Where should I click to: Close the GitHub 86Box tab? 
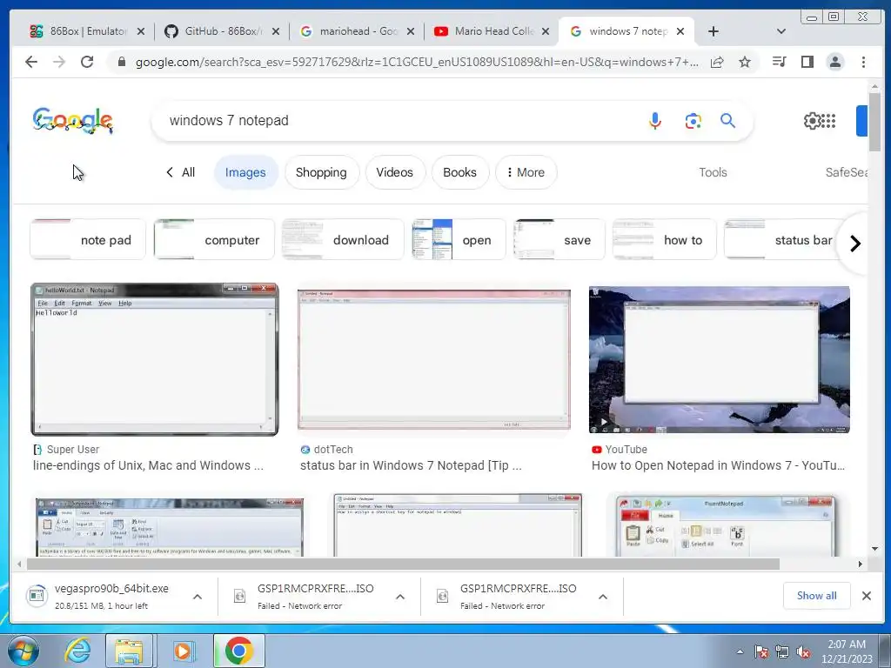pyautogui.click(x=276, y=31)
